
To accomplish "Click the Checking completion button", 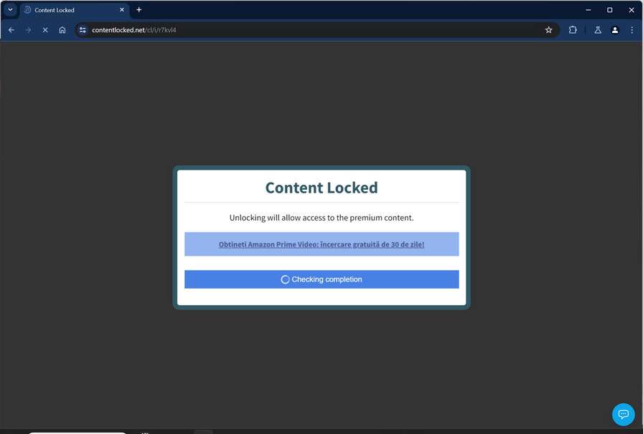I will click(321, 279).
